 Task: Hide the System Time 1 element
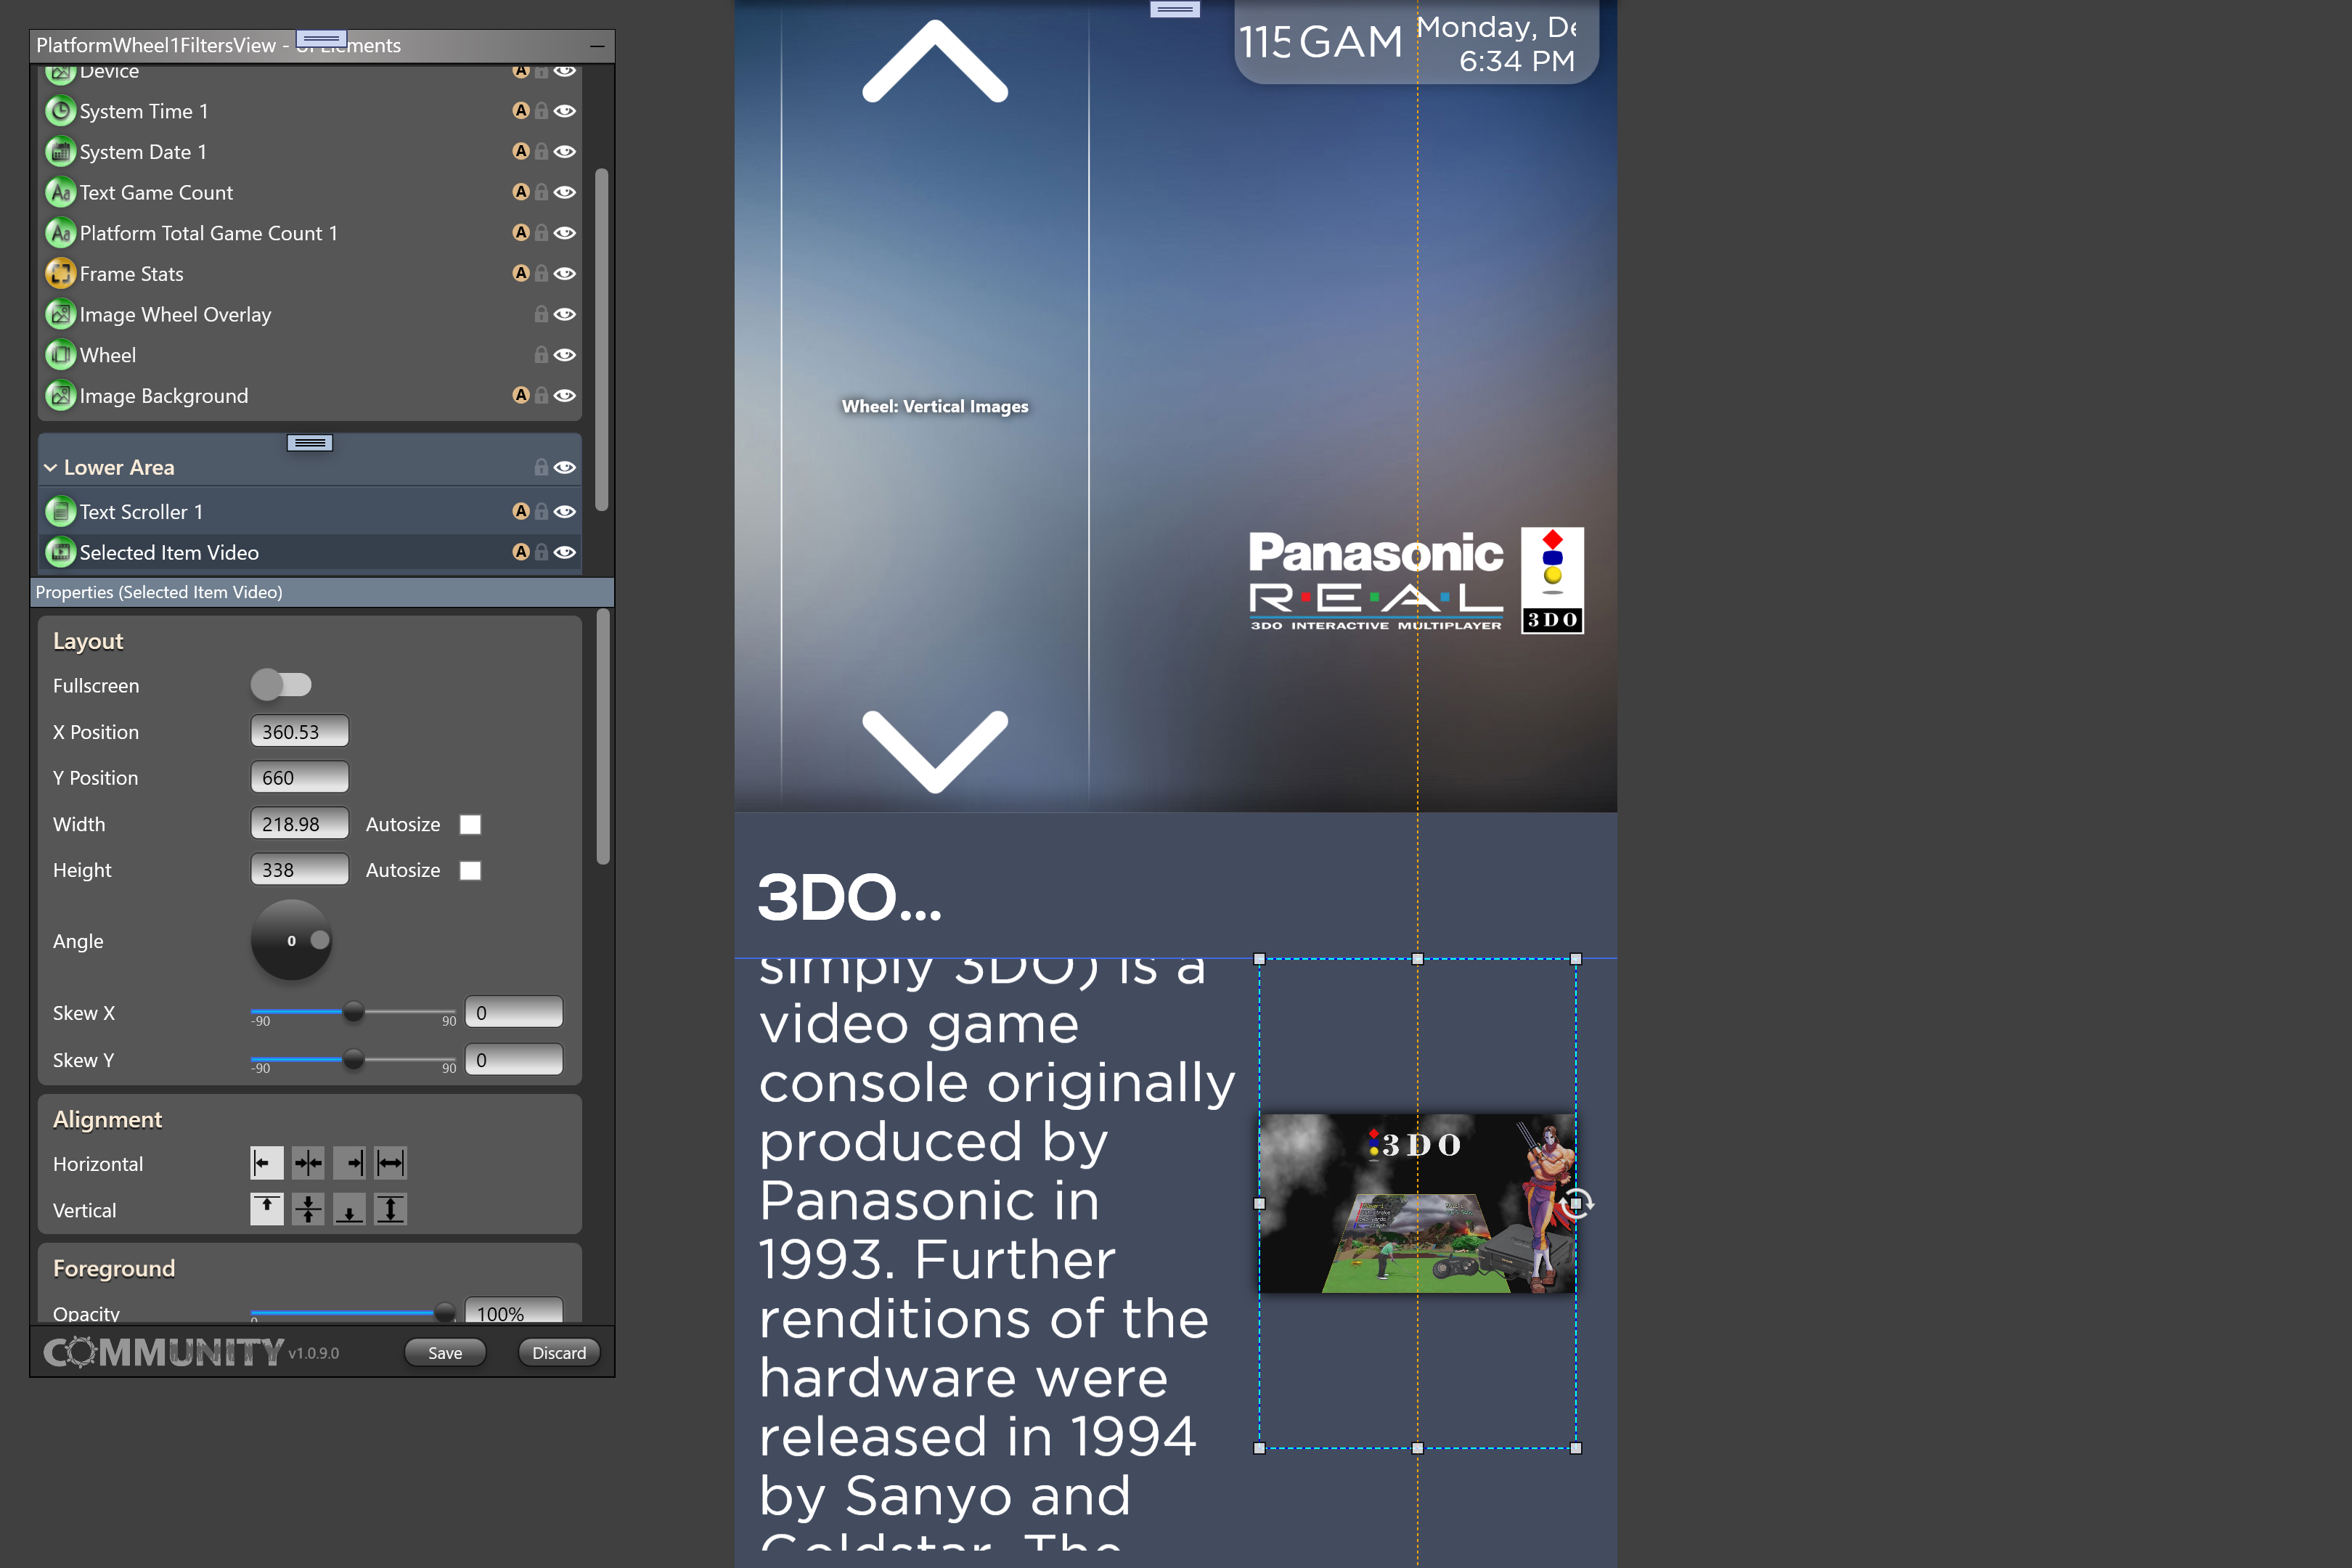click(x=565, y=111)
